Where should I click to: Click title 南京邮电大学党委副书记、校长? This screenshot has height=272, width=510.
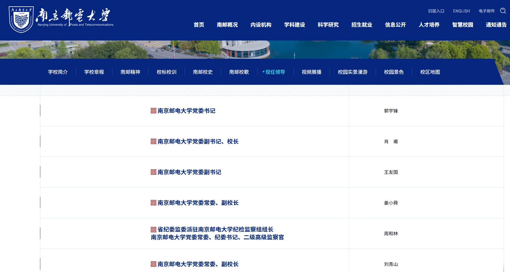(198, 141)
